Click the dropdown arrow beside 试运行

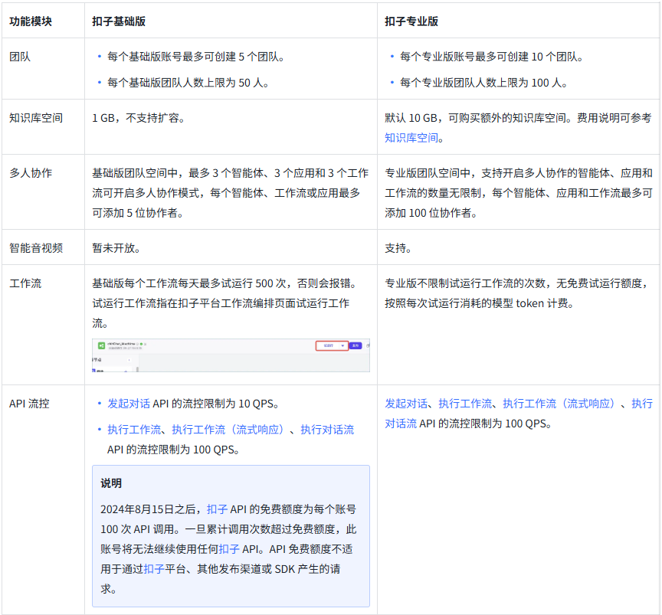342,345
